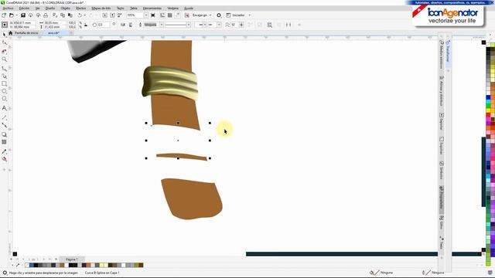Image resolution: width=495 pixels, height=278 pixels.
Task: Select the Rectangle tool
Action: 4,84
